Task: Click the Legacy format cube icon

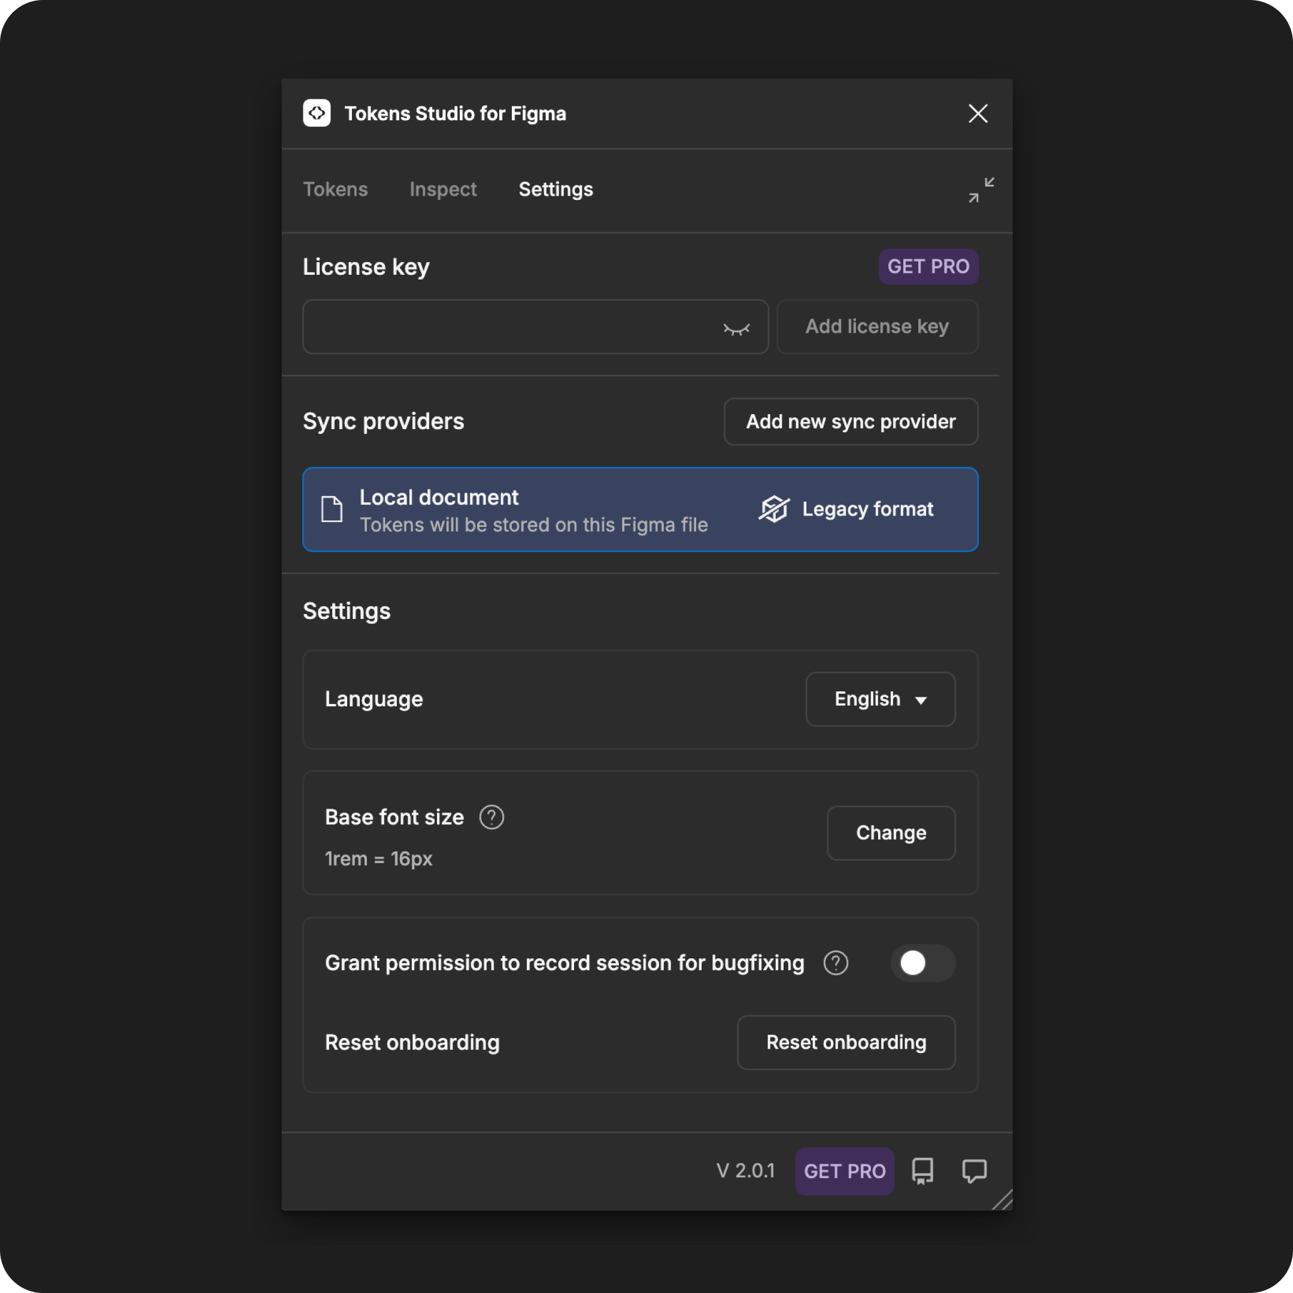Action: point(773,509)
